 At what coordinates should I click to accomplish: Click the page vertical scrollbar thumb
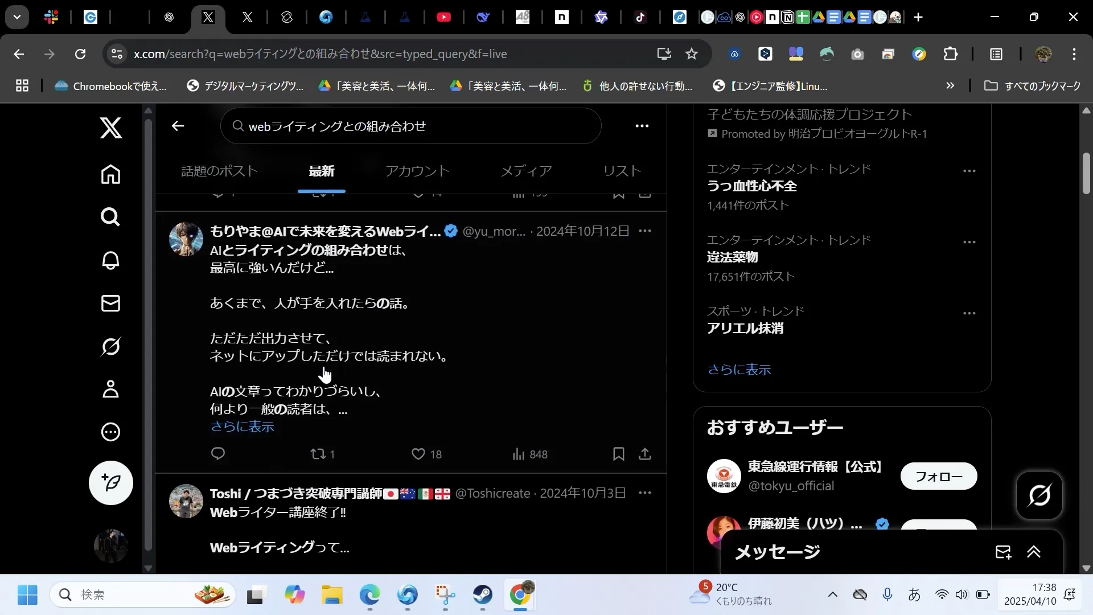(1086, 174)
